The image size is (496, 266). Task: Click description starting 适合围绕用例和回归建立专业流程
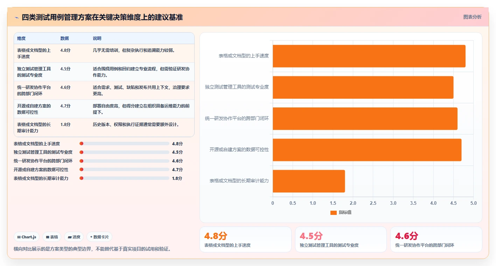coord(141,72)
